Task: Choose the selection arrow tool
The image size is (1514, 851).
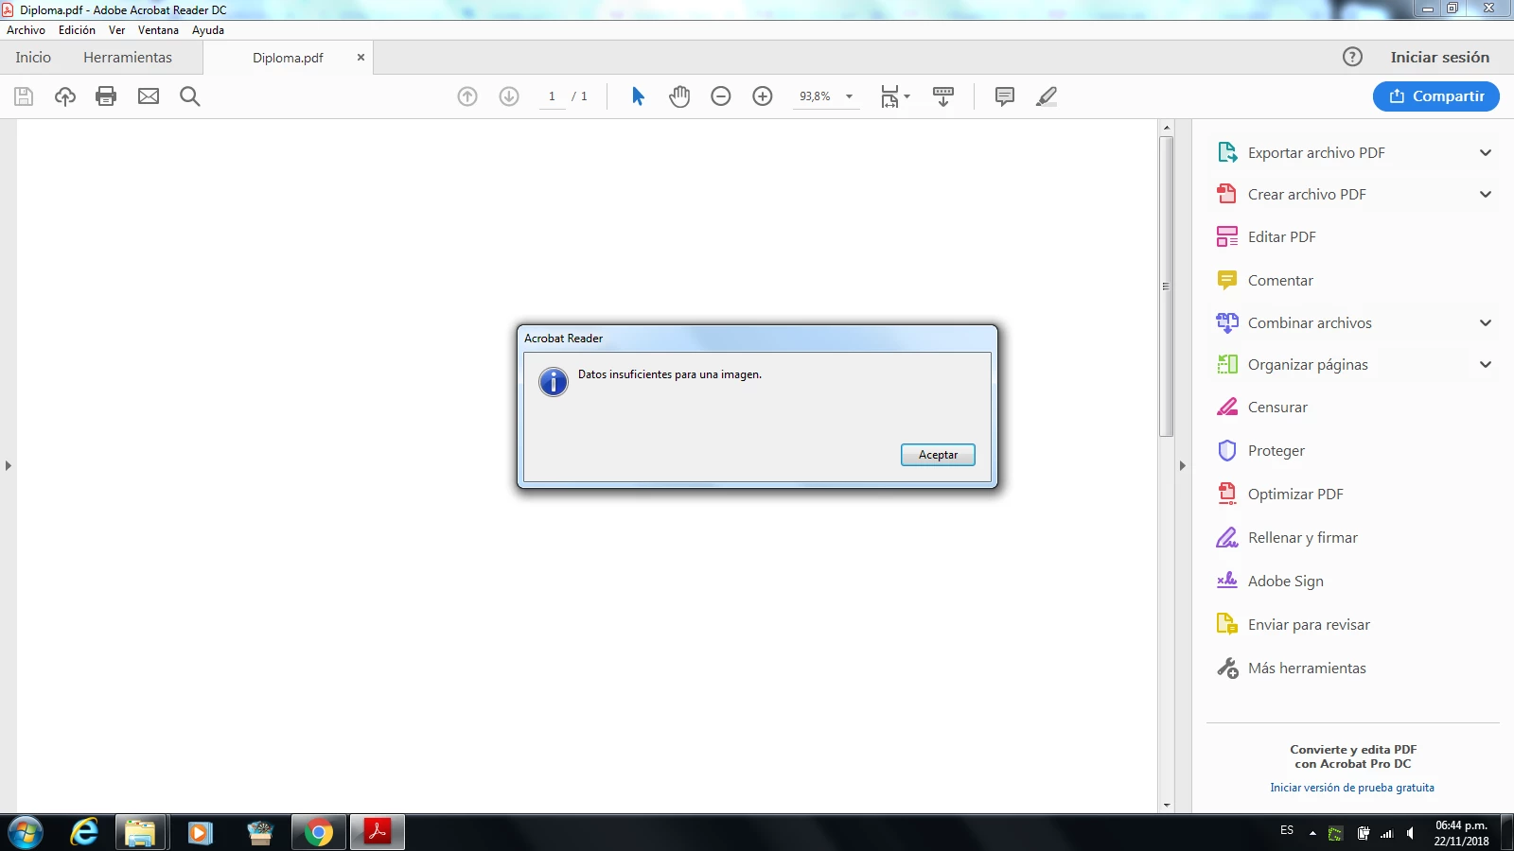Action: click(x=638, y=96)
